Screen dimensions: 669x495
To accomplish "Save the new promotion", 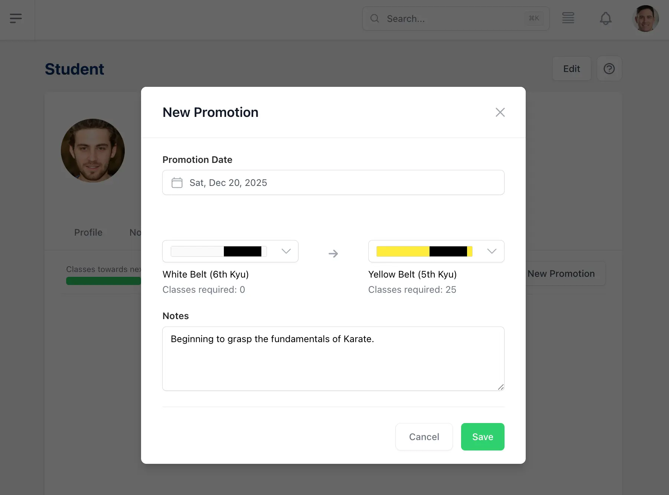I will (482, 437).
